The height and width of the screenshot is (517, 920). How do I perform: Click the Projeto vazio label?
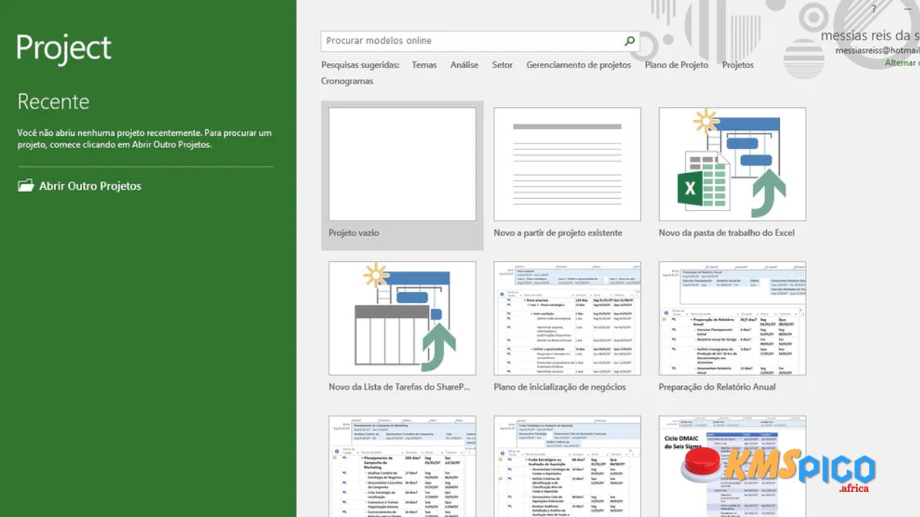coord(354,233)
